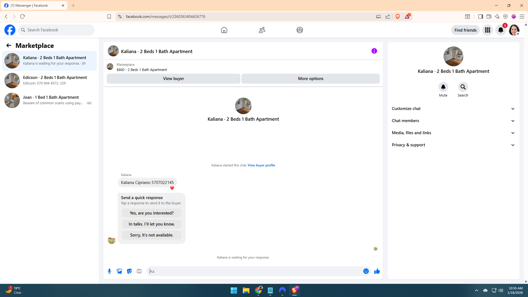This screenshot has width=528, height=297.
Task: Open the GIF picker icon
Action: click(139, 271)
